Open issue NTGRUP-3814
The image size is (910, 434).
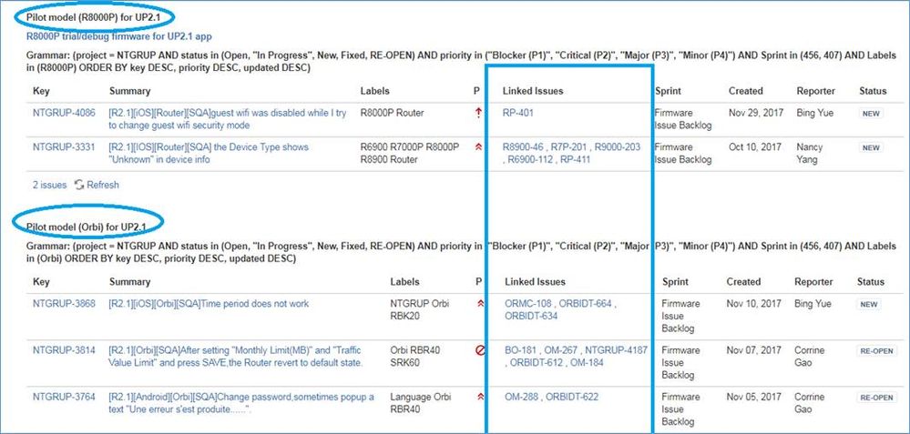(64, 350)
